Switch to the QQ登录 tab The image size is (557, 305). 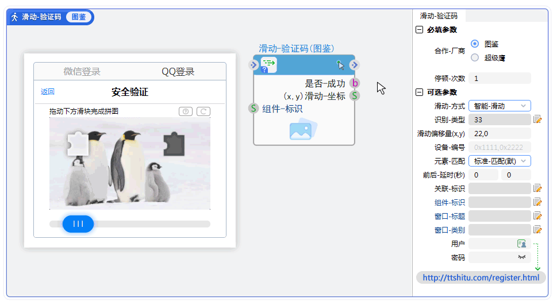pyautogui.click(x=178, y=72)
